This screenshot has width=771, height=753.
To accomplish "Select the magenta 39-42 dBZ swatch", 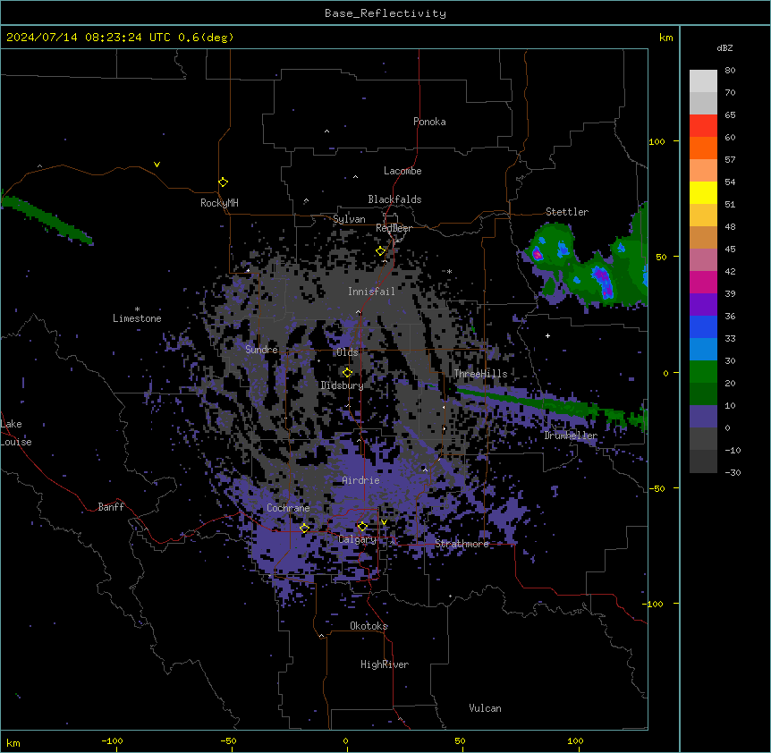I will coord(703,282).
